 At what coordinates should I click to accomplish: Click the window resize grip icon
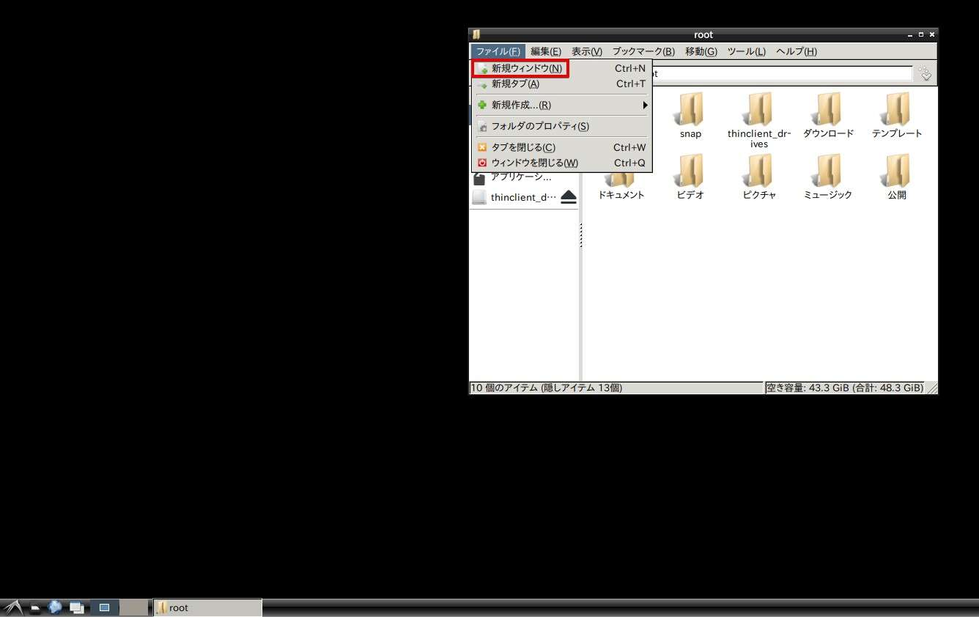pyautogui.click(x=931, y=388)
